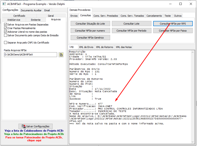Enable Salvar Documento pelo campo Data de Emissão

(x=6, y=35)
